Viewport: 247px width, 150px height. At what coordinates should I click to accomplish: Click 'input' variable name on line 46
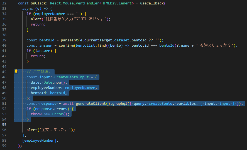point(45,77)
